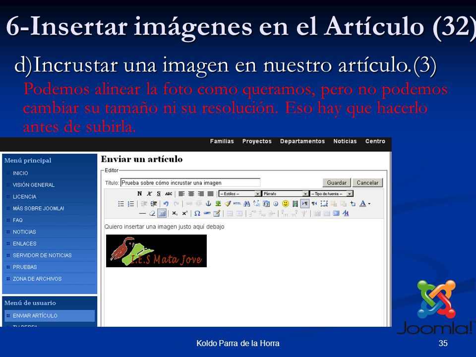Viewport: 476px width, 357px height.
Task: Click the cleanup code broom icon
Action: (x=228, y=204)
